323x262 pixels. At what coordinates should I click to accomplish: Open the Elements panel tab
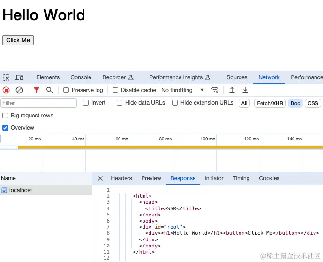(48, 77)
